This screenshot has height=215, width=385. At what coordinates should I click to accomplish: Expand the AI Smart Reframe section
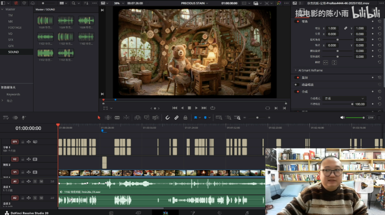click(296, 70)
